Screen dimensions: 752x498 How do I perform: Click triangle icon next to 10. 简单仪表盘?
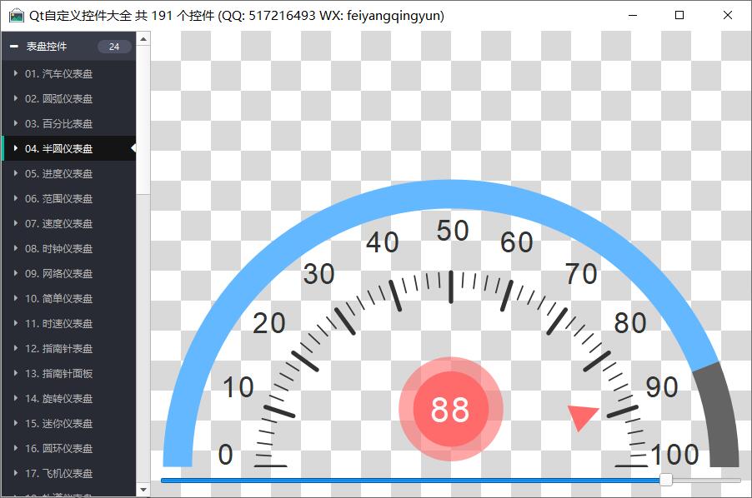coord(16,299)
